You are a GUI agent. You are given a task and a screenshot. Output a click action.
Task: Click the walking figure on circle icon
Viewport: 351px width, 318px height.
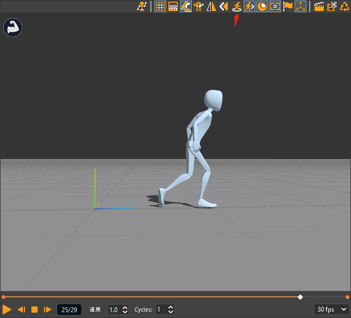coord(237,6)
